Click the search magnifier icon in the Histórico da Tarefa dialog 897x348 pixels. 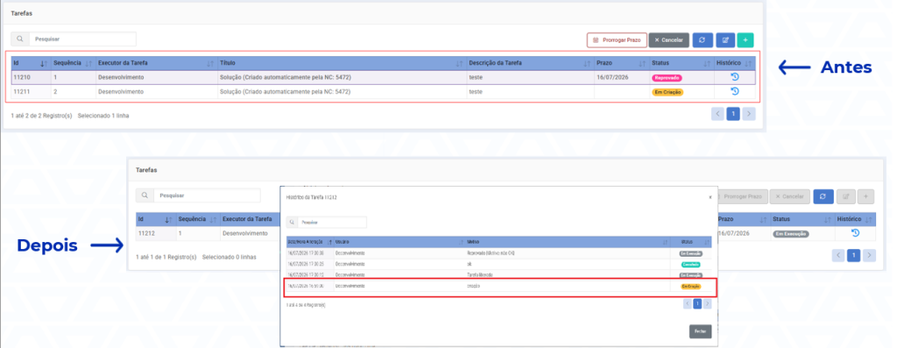coord(293,222)
